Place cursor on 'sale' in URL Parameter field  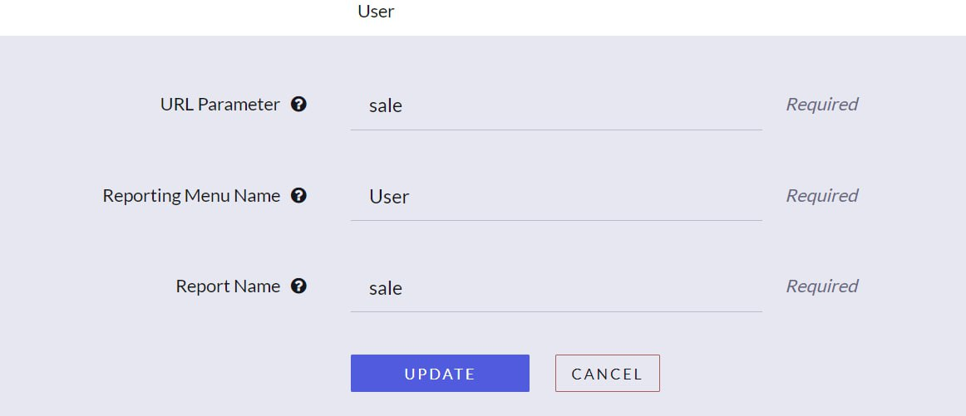[386, 105]
